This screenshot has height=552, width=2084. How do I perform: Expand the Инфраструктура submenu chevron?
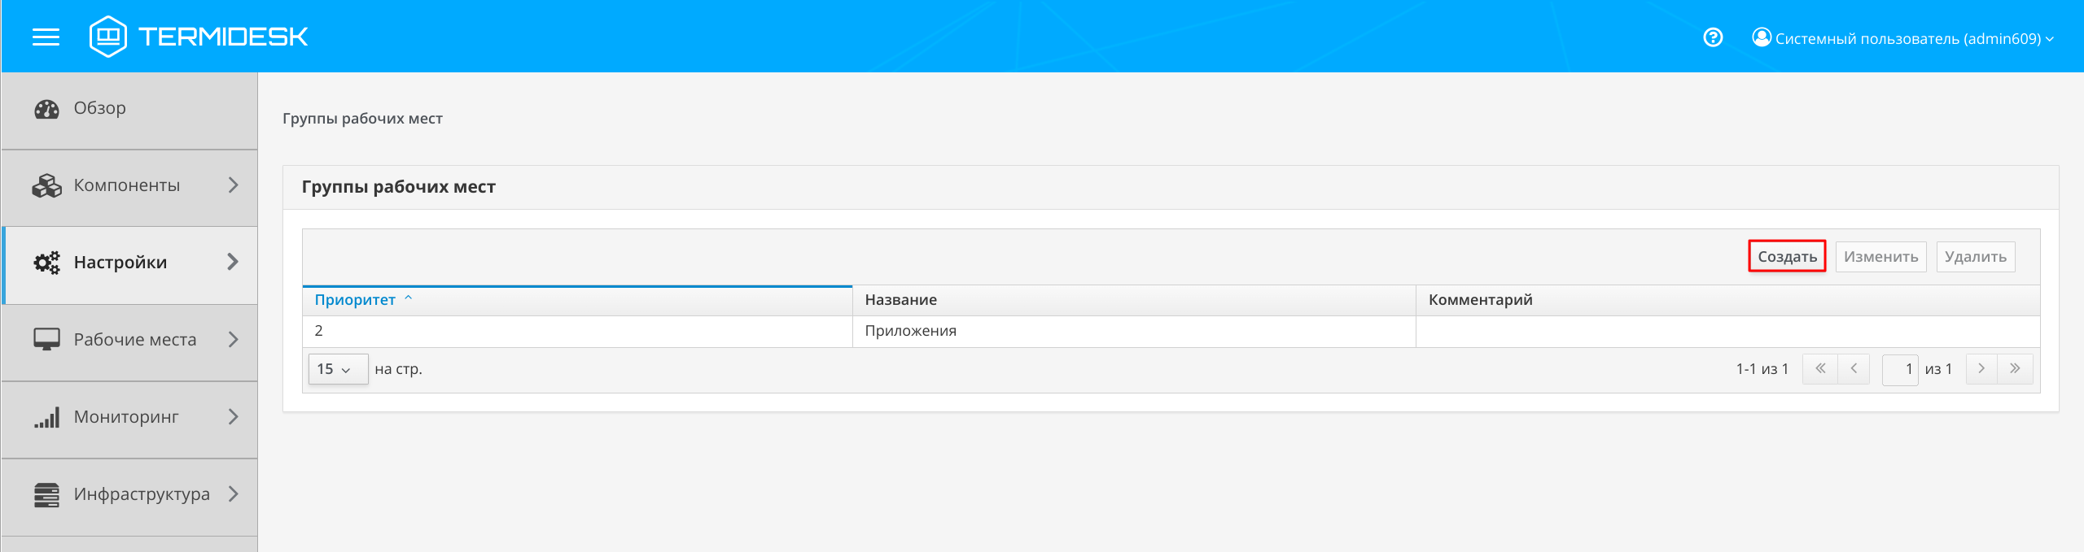click(234, 493)
